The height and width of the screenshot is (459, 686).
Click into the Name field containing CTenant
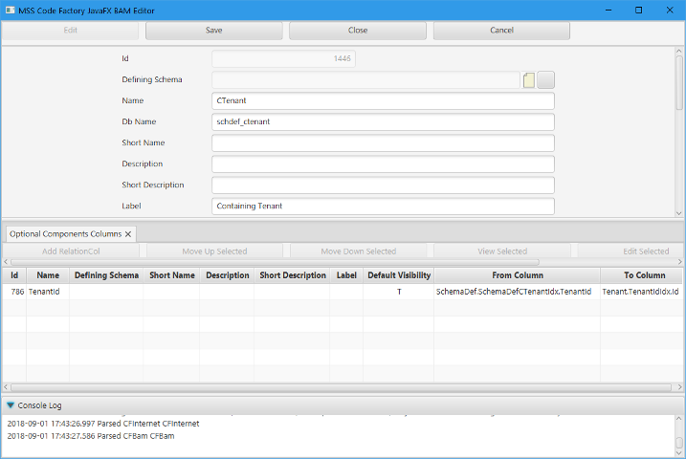[383, 101]
